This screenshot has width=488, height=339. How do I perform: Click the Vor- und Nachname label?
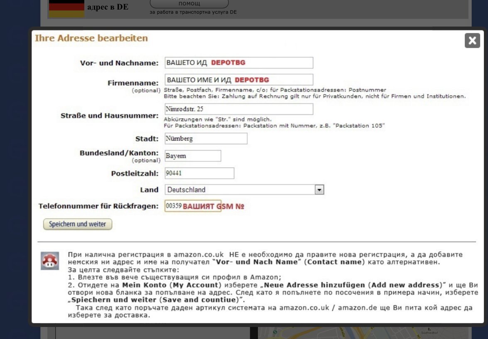[119, 63]
